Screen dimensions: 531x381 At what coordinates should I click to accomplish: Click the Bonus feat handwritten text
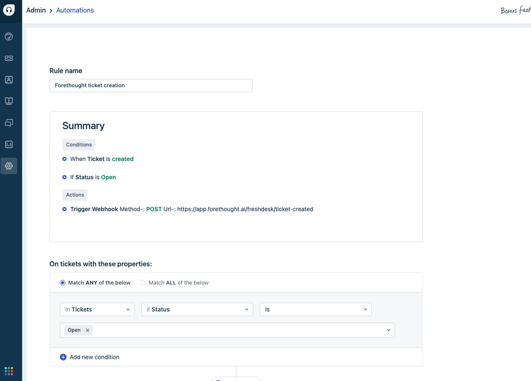click(x=515, y=10)
